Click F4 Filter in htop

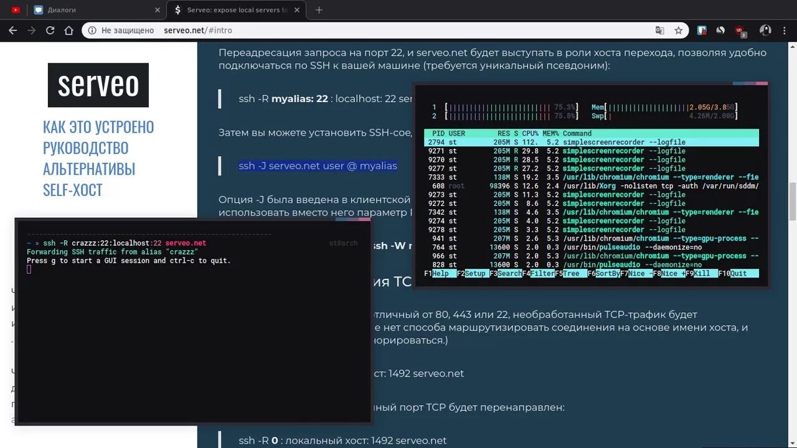coord(539,273)
